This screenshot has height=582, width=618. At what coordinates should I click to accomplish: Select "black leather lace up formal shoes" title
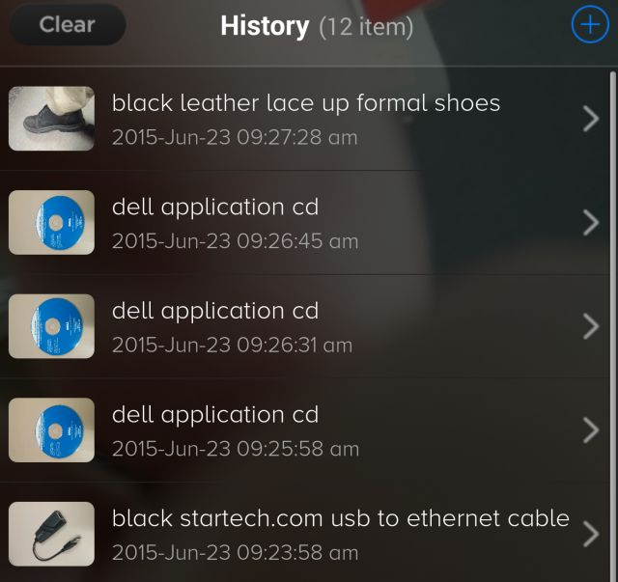tap(306, 102)
